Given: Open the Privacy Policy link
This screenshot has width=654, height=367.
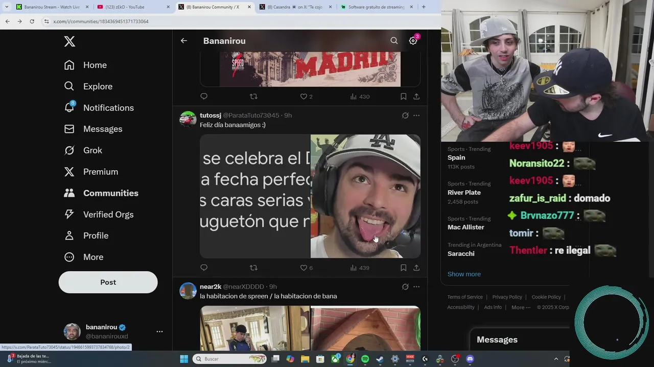Looking at the screenshot, I should pyautogui.click(x=507, y=297).
